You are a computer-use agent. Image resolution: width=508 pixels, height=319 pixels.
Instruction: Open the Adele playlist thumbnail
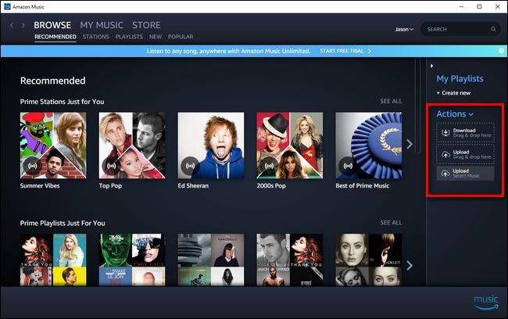pos(369,260)
